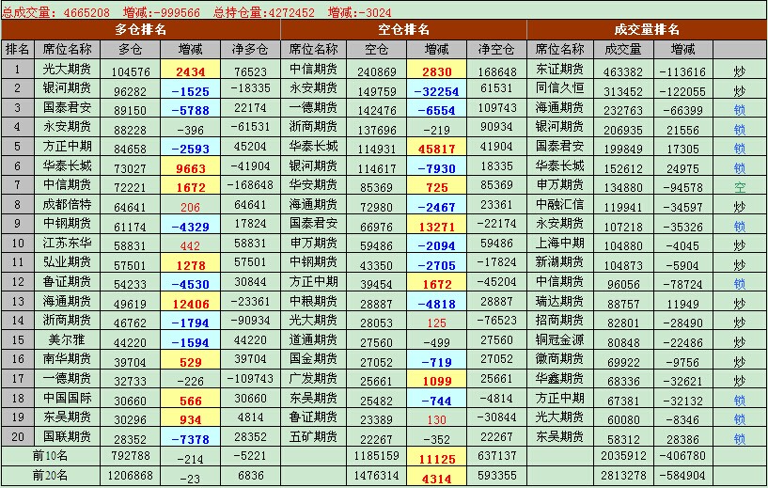Screen dimensions: 768x488
Task: Select seat name 东证期货
Action: point(560,69)
